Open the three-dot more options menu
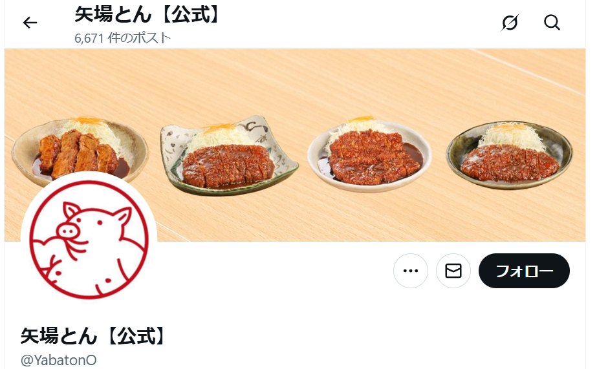Image resolution: width=608 pixels, height=369 pixels. (411, 271)
